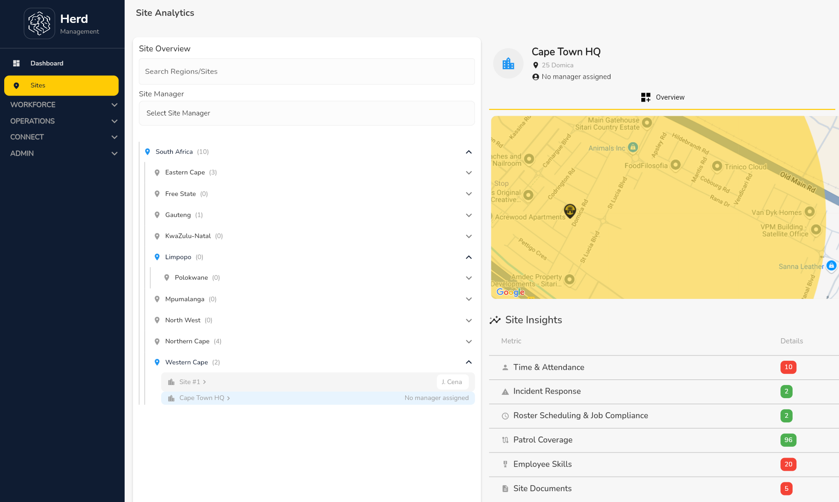Select Site #1 under Western Cape
Screen dimensions: 839x502
(191, 382)
